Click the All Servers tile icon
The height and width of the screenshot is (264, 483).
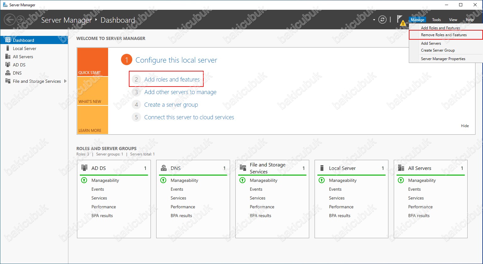401,168
